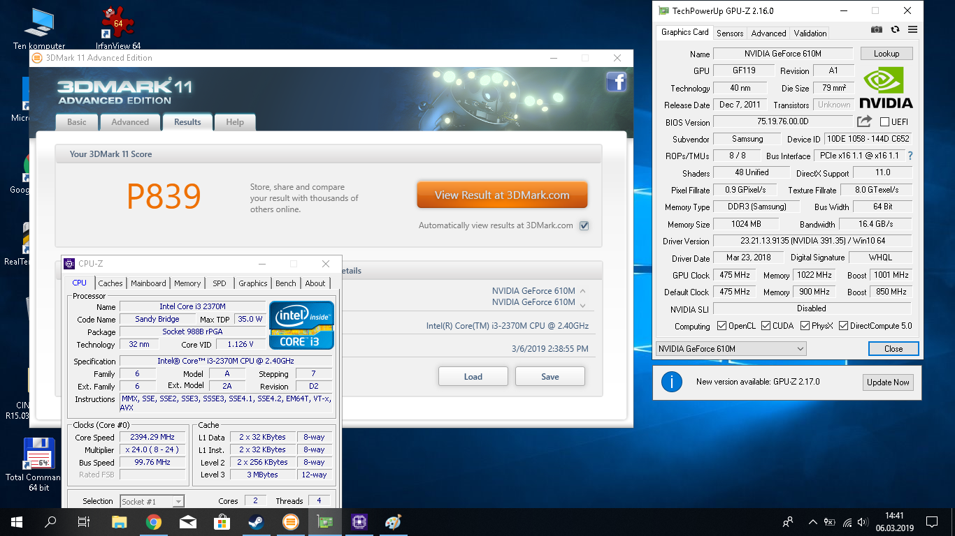Click the up chevron beside GeForce 610M list
The height and width of the screenshot is (536, 955).
583,291
